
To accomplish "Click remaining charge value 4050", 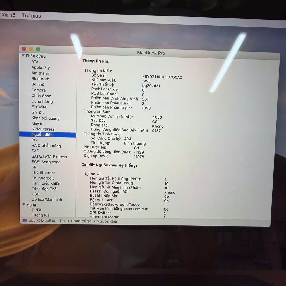I will click(x=157, y=117).
